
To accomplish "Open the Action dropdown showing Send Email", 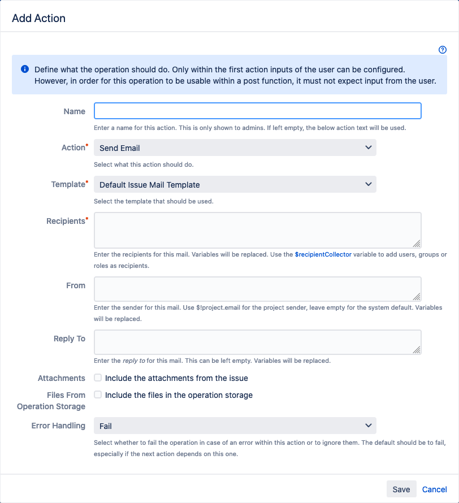I will tap(235, 148).
